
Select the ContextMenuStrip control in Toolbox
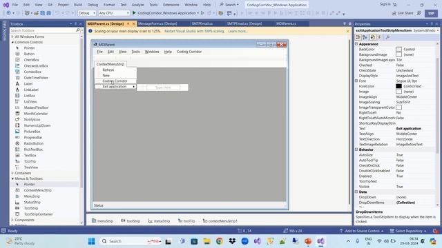tap(37, 190)
